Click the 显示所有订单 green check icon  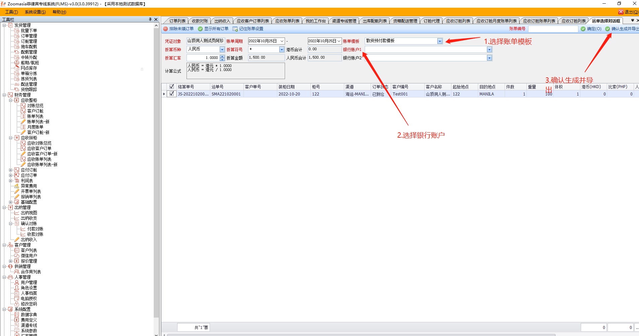click(200, 29)
